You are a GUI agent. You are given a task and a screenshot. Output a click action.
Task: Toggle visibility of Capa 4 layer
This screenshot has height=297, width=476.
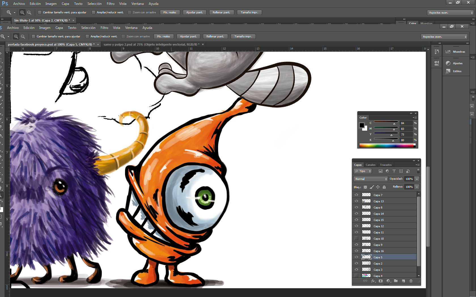point(356,276)
